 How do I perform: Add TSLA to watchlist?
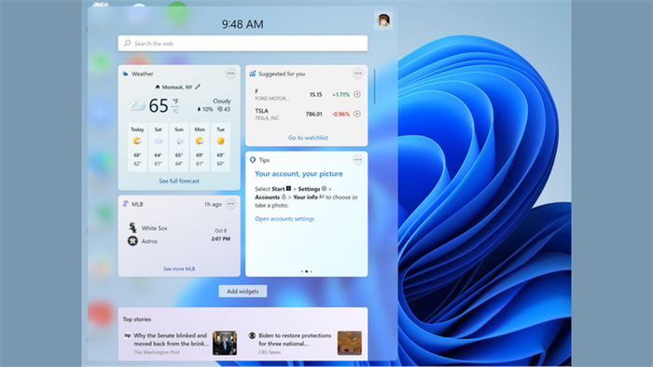click(357, 114)
